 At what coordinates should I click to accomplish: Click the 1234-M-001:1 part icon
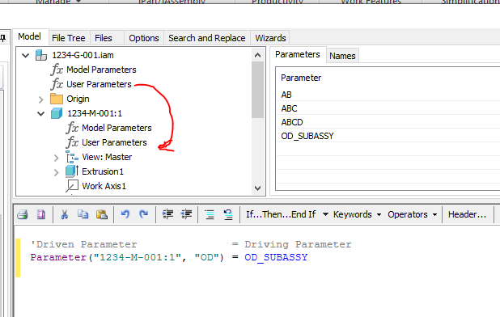click(x=57, y=113)
